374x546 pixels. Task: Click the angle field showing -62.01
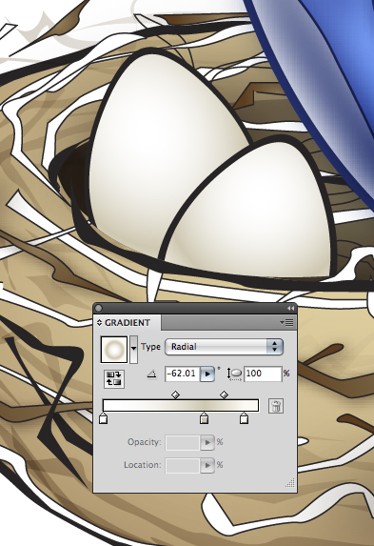(183, 374)
